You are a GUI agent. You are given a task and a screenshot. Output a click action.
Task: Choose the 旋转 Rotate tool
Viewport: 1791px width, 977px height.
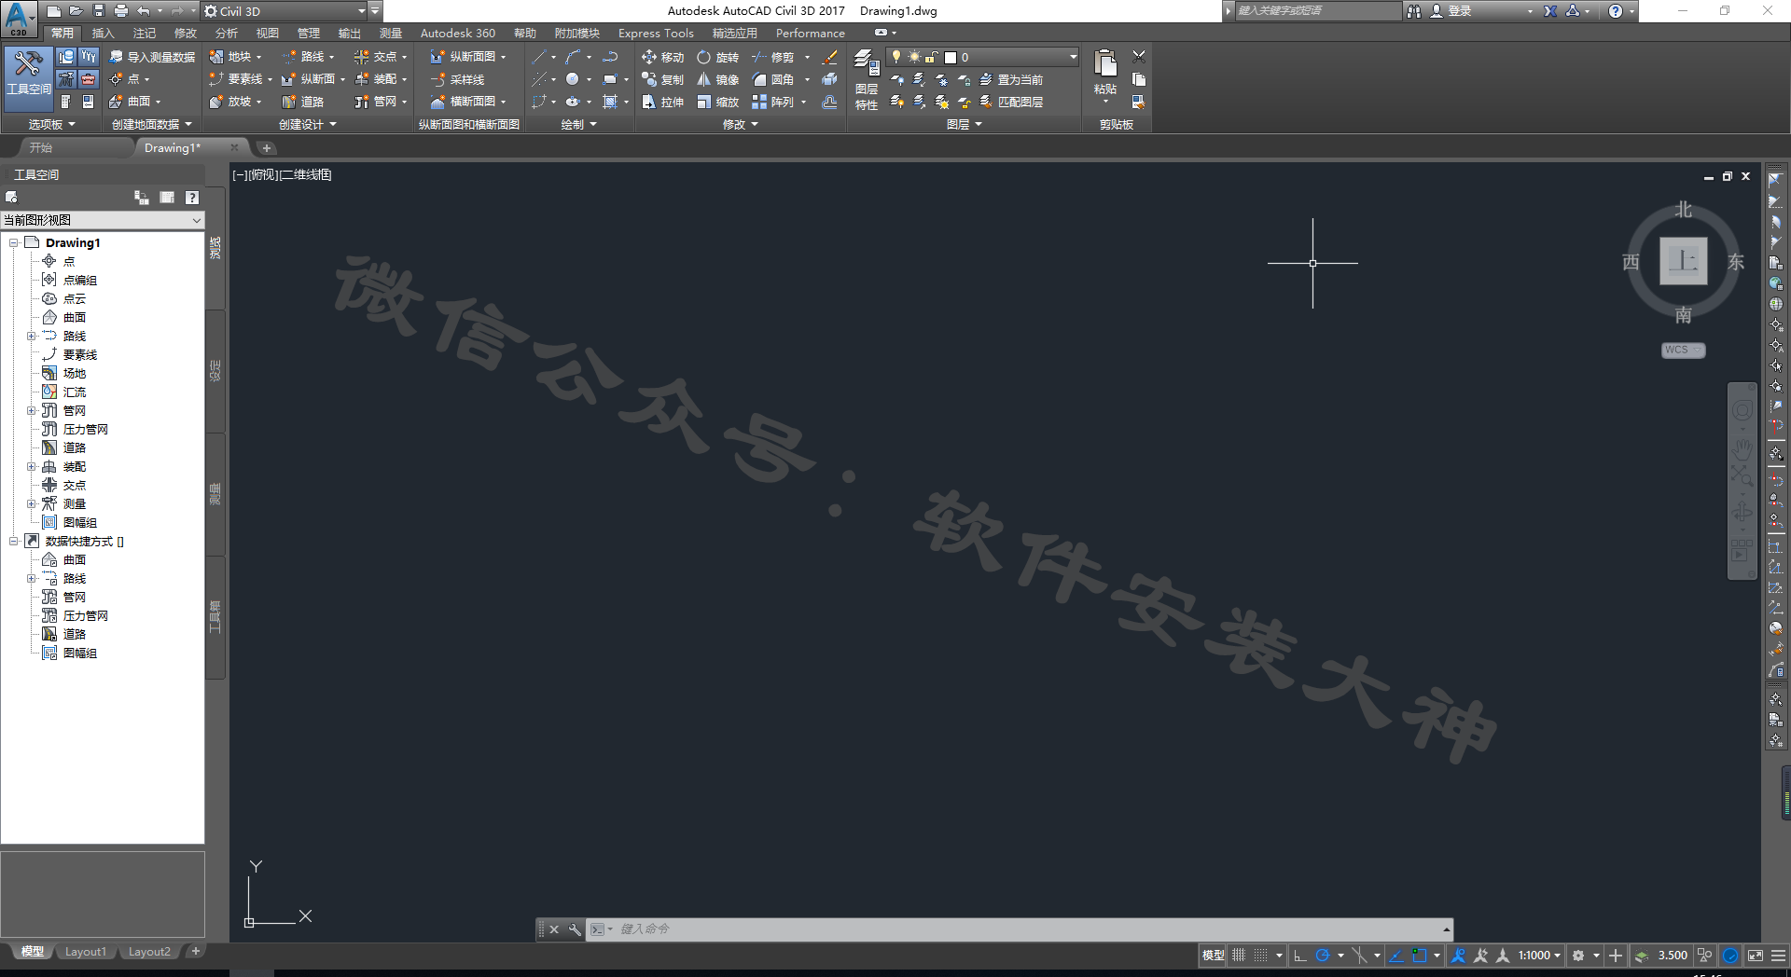[x=717, y=57]
